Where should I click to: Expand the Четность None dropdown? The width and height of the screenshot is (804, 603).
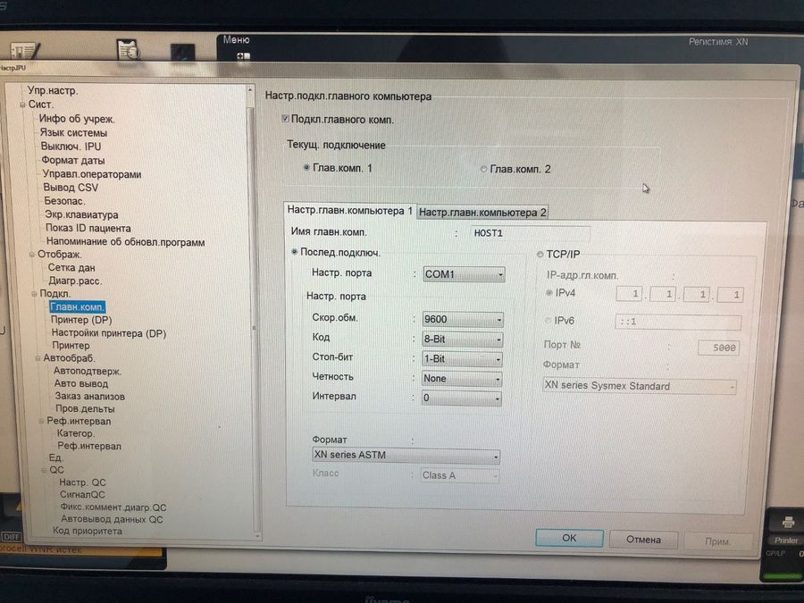[x=462, y=378]
